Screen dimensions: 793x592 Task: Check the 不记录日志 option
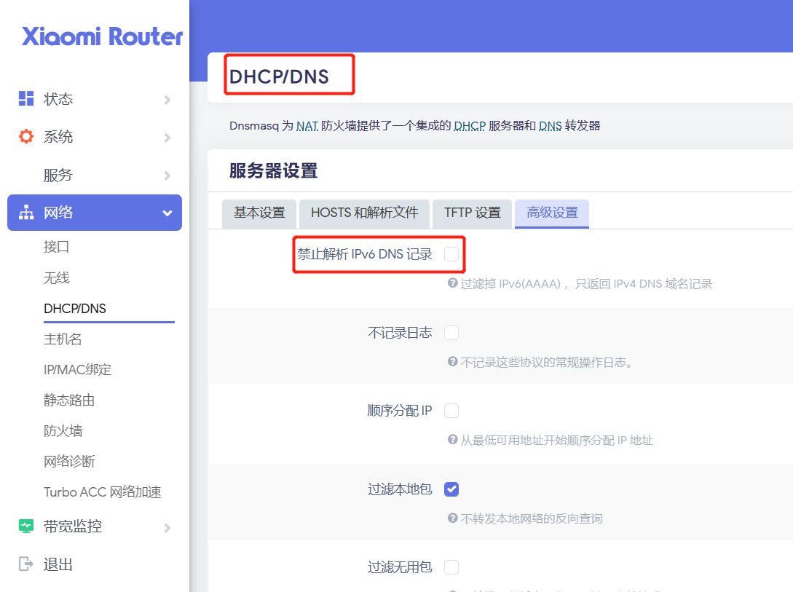pyautogui.click(x=451, y=332)
